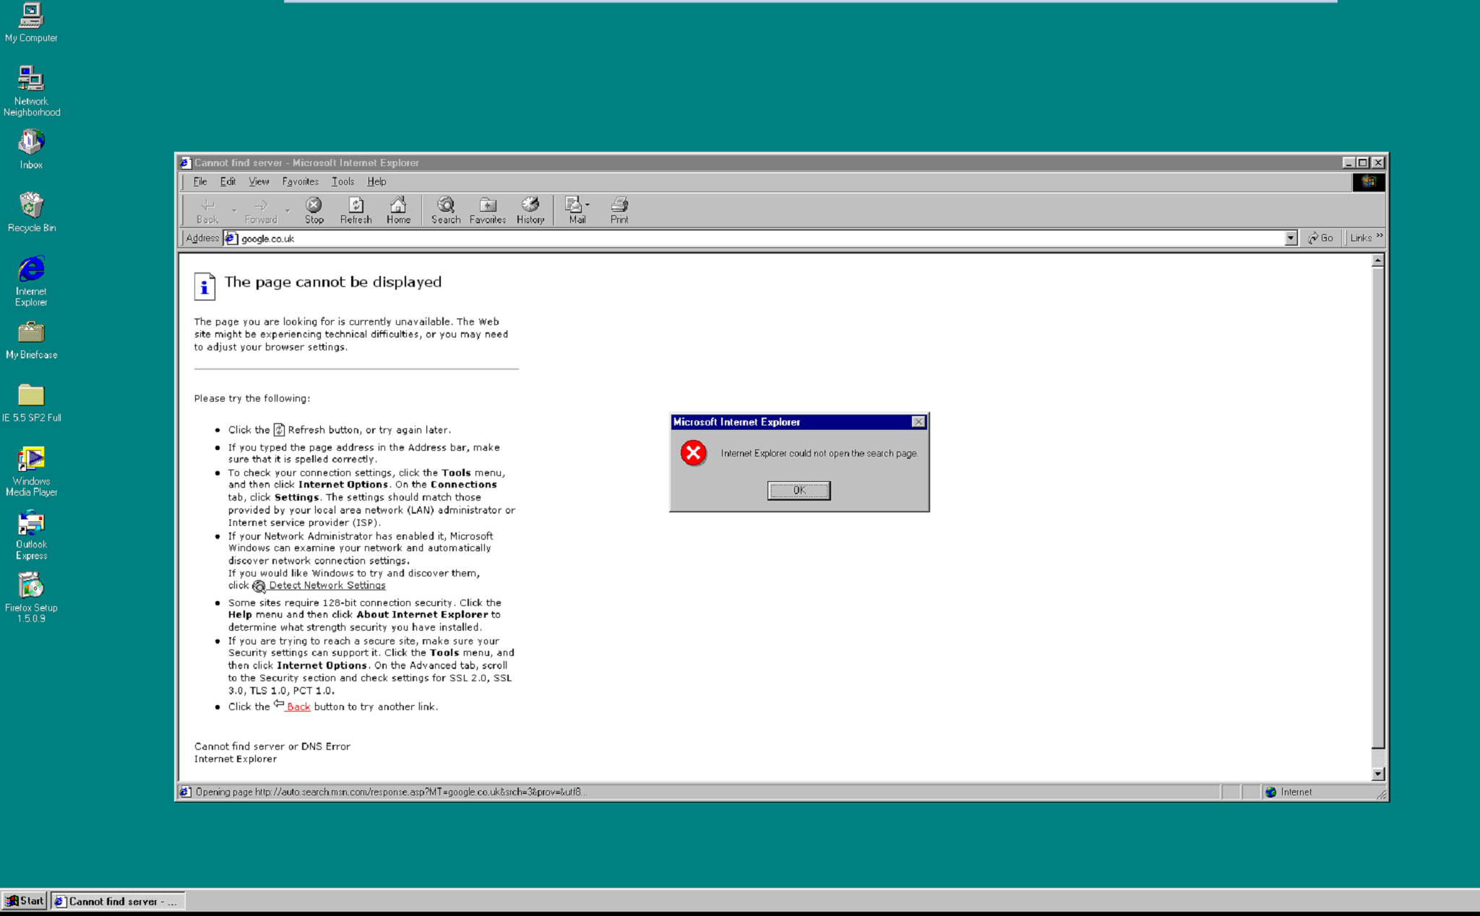Open the Windows Start button

click(25, 901)
